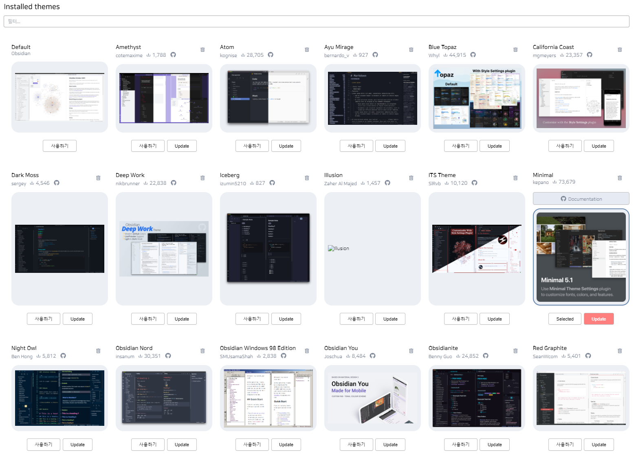
Task: Click Update for Ayu Mirage
Action: coord(390,146)
